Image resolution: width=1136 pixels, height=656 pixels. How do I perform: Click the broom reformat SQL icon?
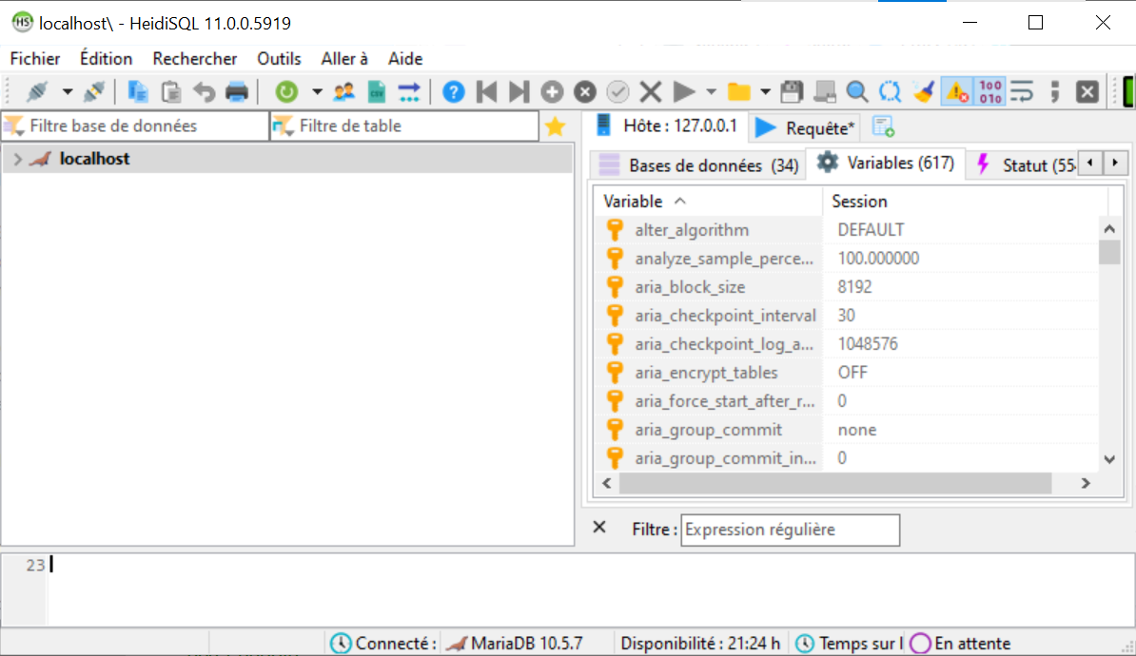(x=923, y=92)
